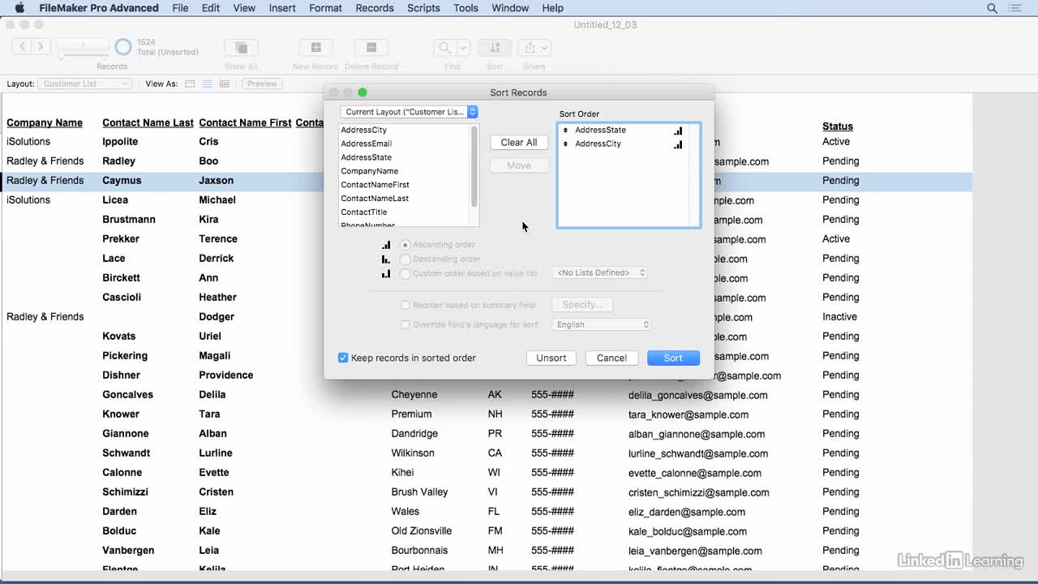Switch to Form view icon
Screen dimensions: 1038x584
click(190, 84)
